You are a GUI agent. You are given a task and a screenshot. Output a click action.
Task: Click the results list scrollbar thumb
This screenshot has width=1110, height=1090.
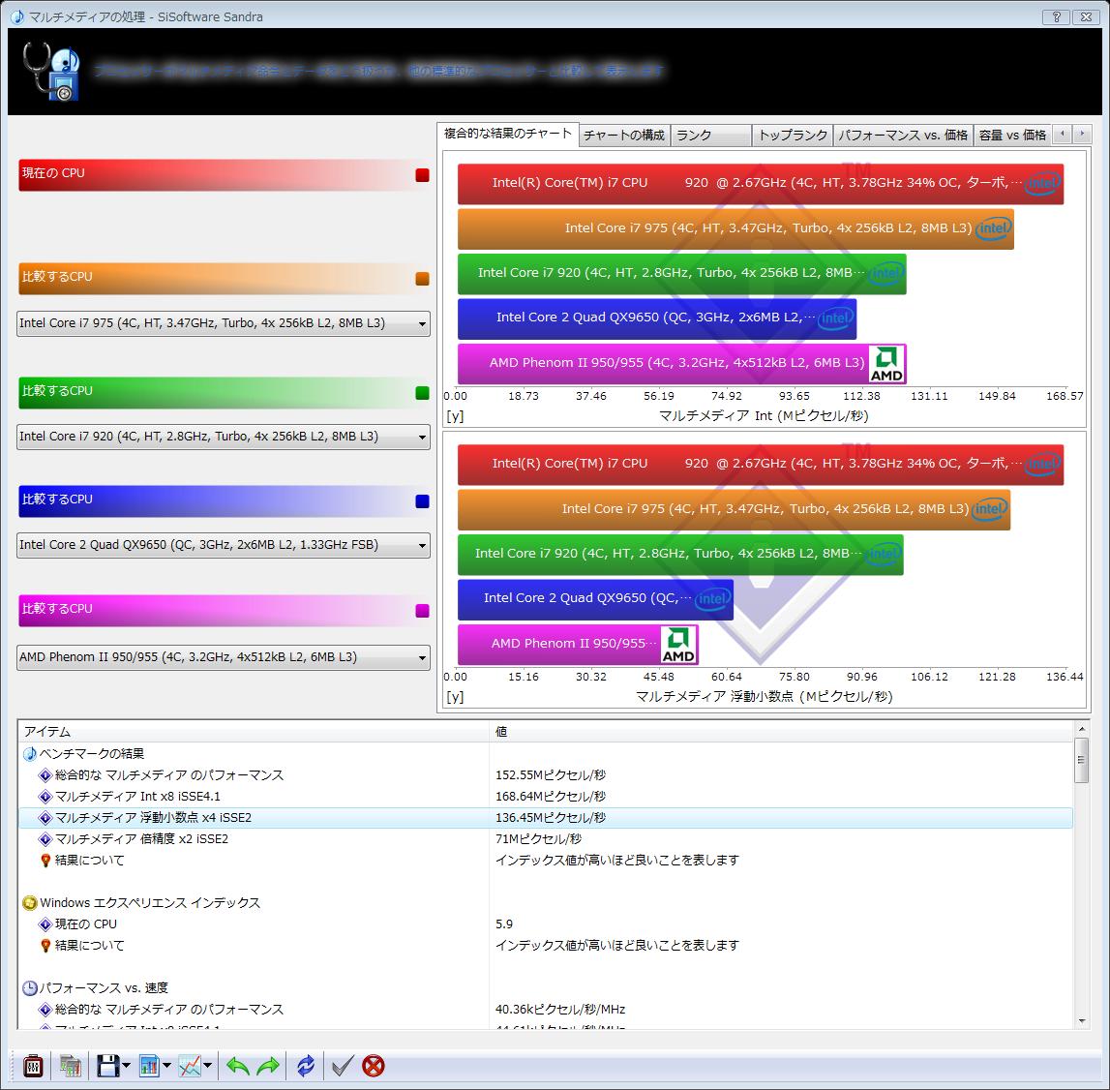pyautogui.click(x=1081, y=760)
